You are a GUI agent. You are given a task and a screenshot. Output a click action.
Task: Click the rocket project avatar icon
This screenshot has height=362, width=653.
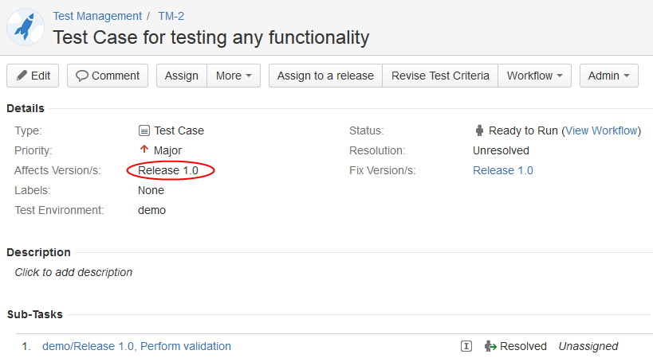tap(26, 27)
